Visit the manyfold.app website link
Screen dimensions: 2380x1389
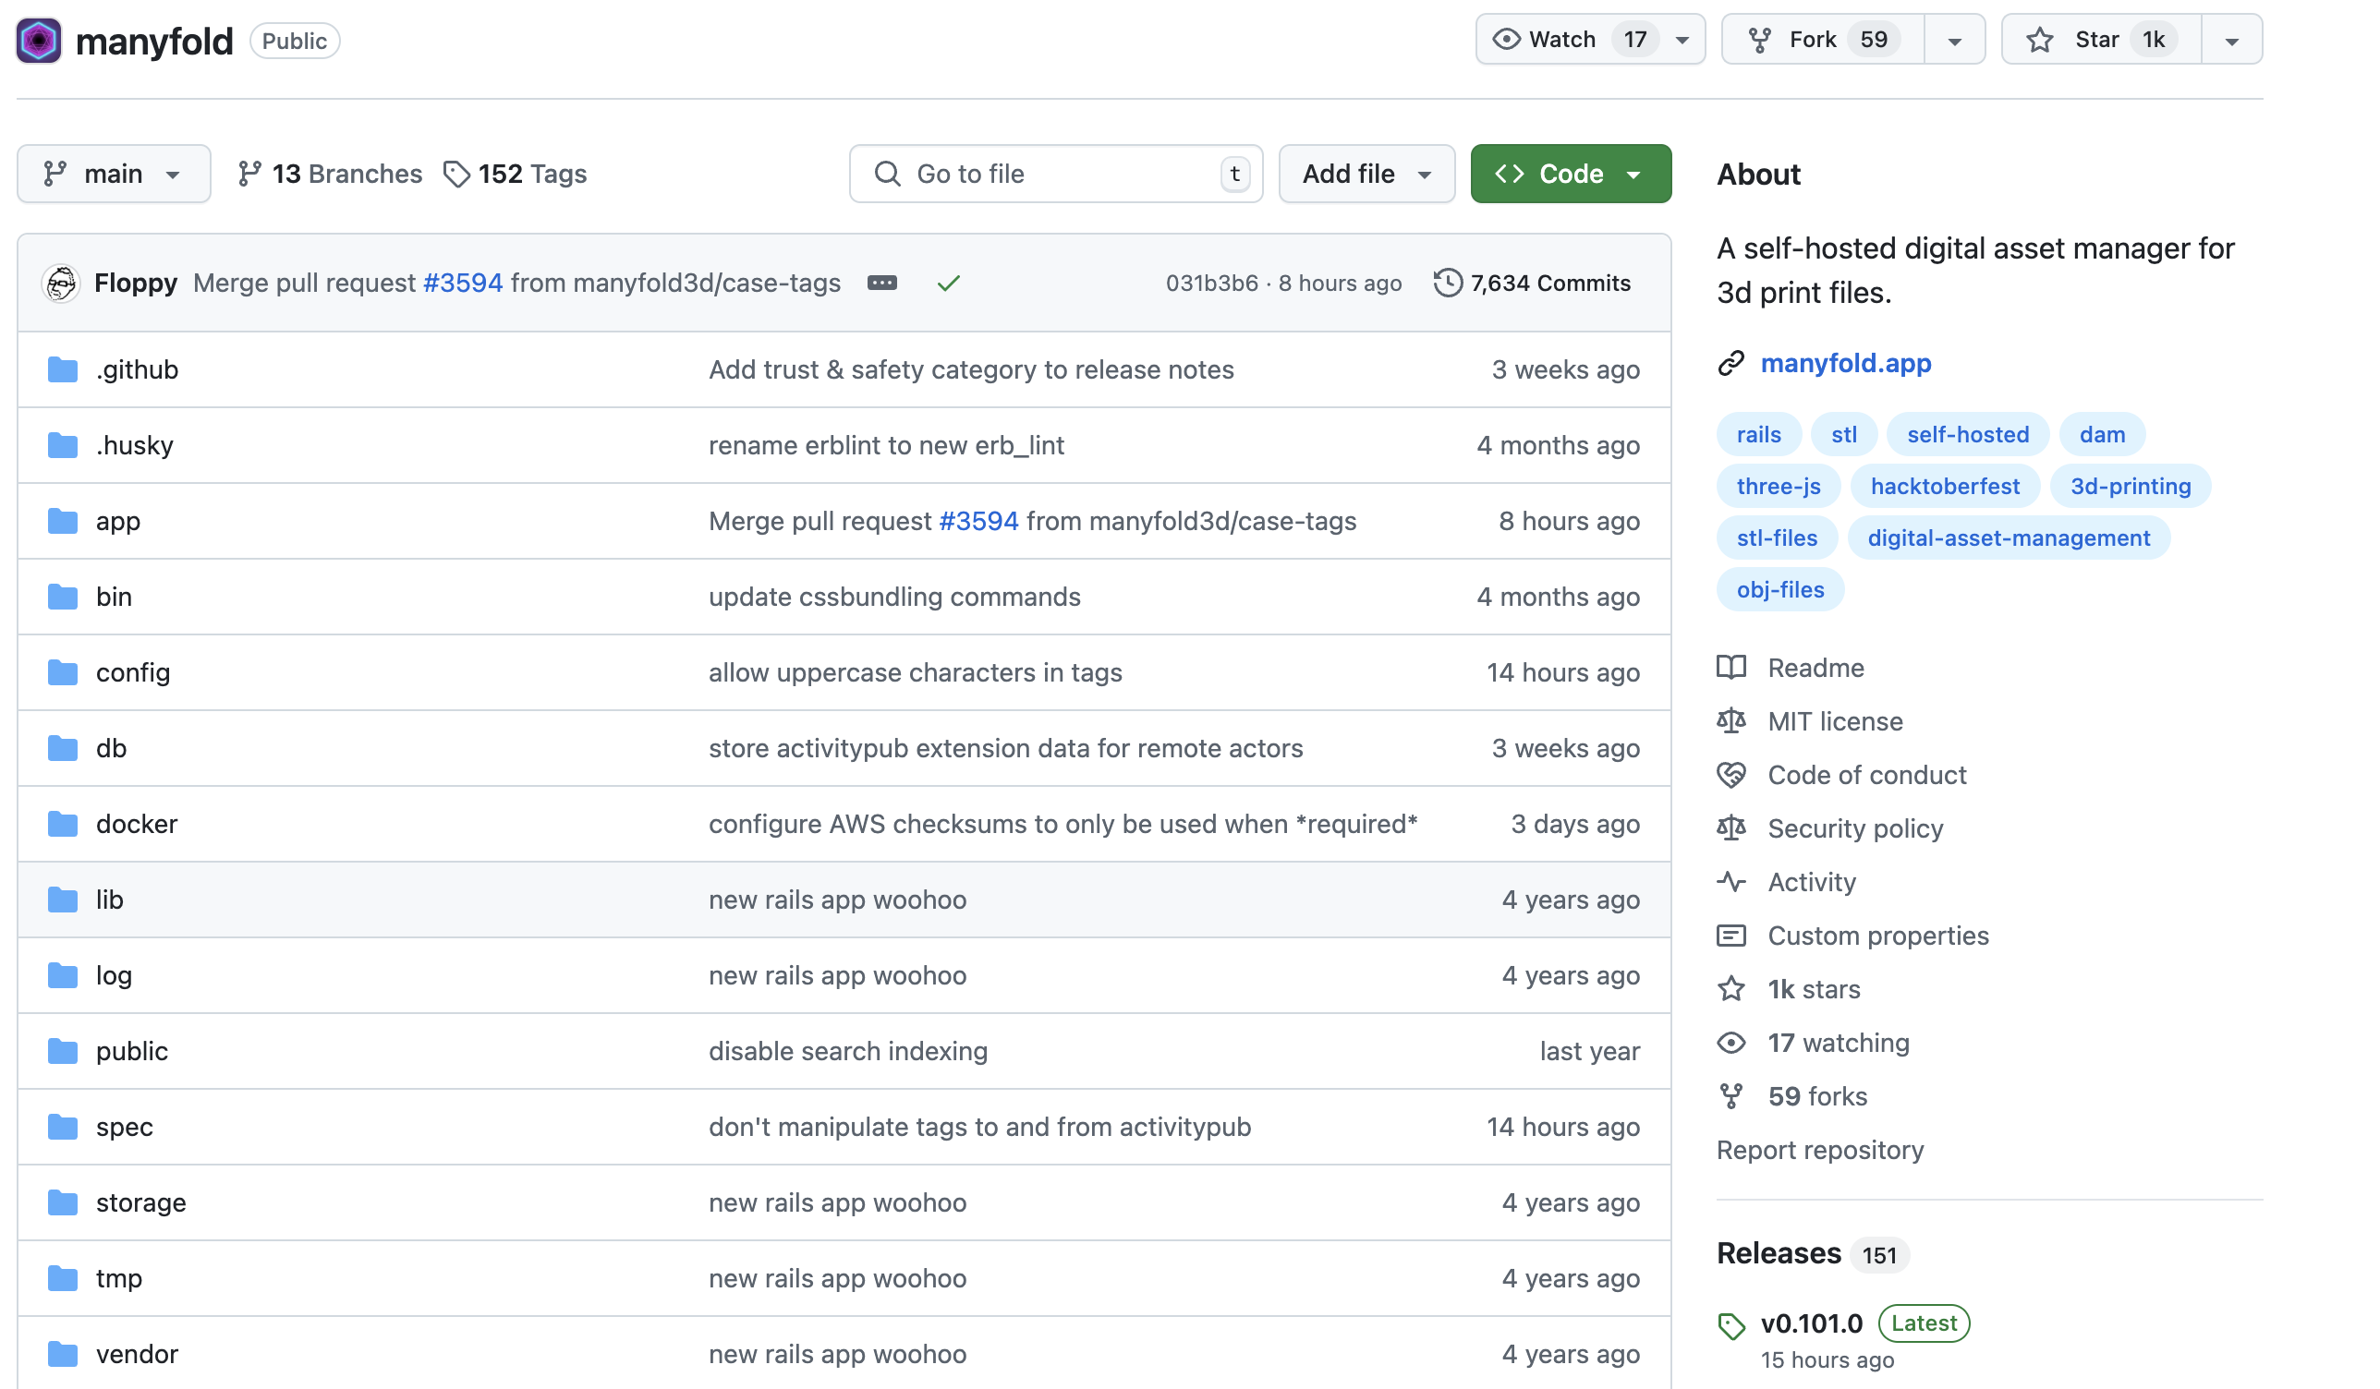point(1845,364)
